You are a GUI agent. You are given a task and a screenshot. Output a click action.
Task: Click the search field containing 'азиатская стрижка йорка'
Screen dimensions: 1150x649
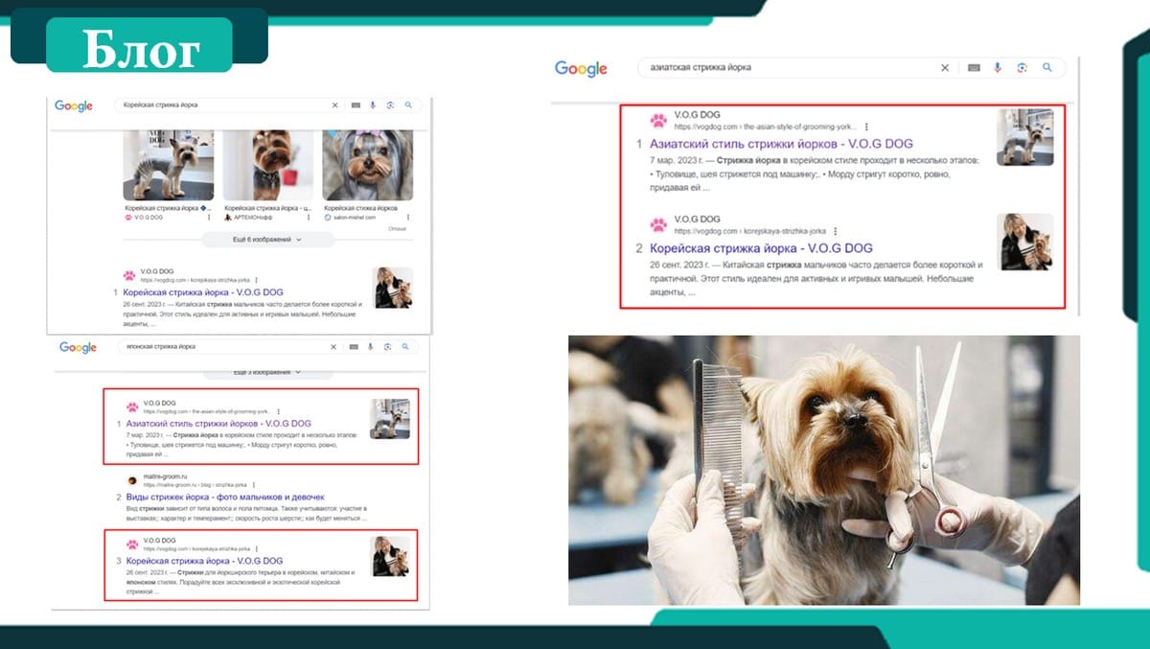[850, 68]
